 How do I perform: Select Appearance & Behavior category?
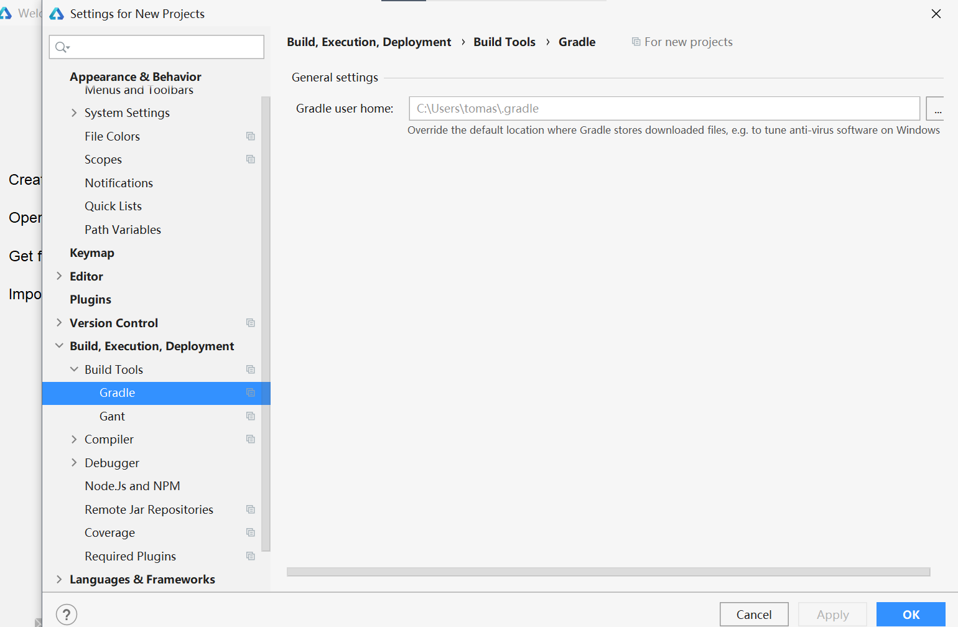tap(136, 77)
